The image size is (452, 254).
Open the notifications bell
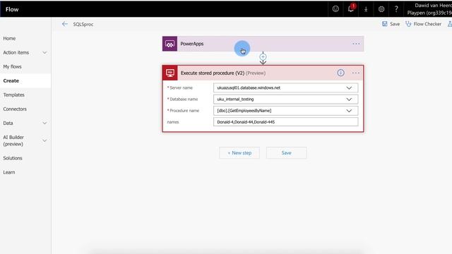pos(351,8)
